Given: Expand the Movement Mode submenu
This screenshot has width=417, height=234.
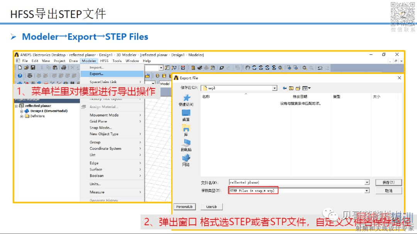Looking at the screenshot, I should pos(115,115).
